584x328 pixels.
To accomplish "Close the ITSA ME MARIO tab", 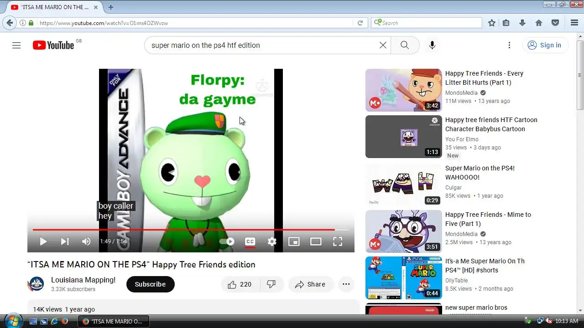I will [96, 7].
